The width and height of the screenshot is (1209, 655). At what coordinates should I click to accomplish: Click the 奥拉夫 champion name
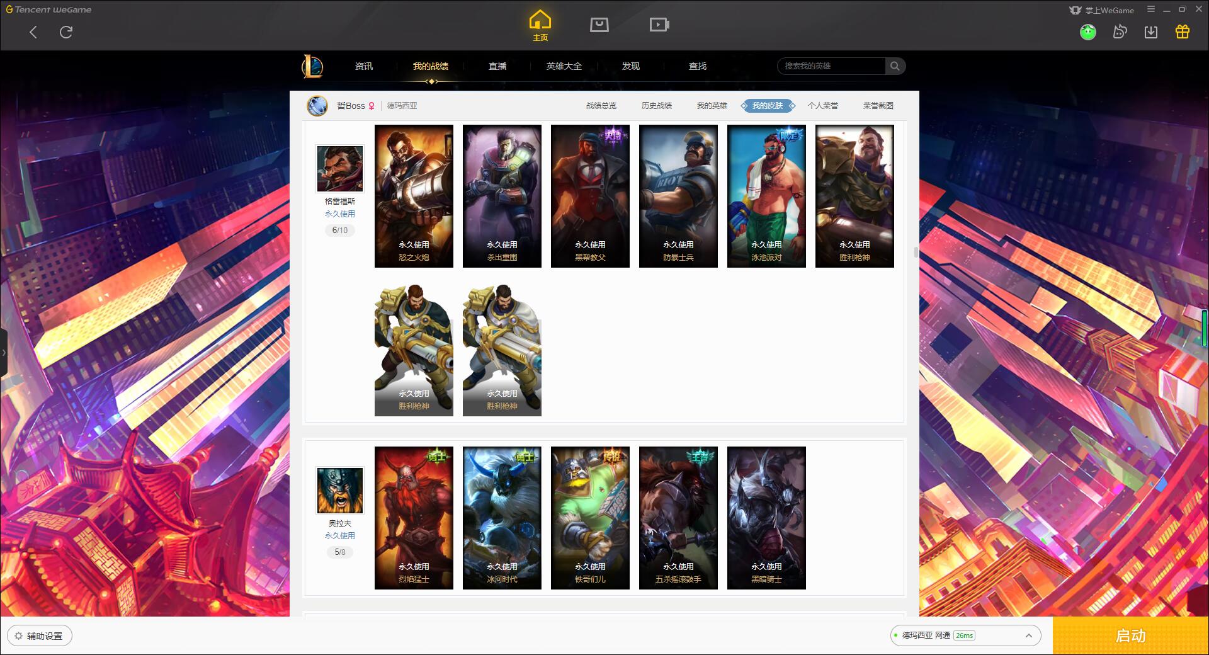click(x=340, y=523)
